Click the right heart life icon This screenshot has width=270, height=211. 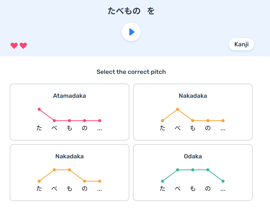[23, 46]
